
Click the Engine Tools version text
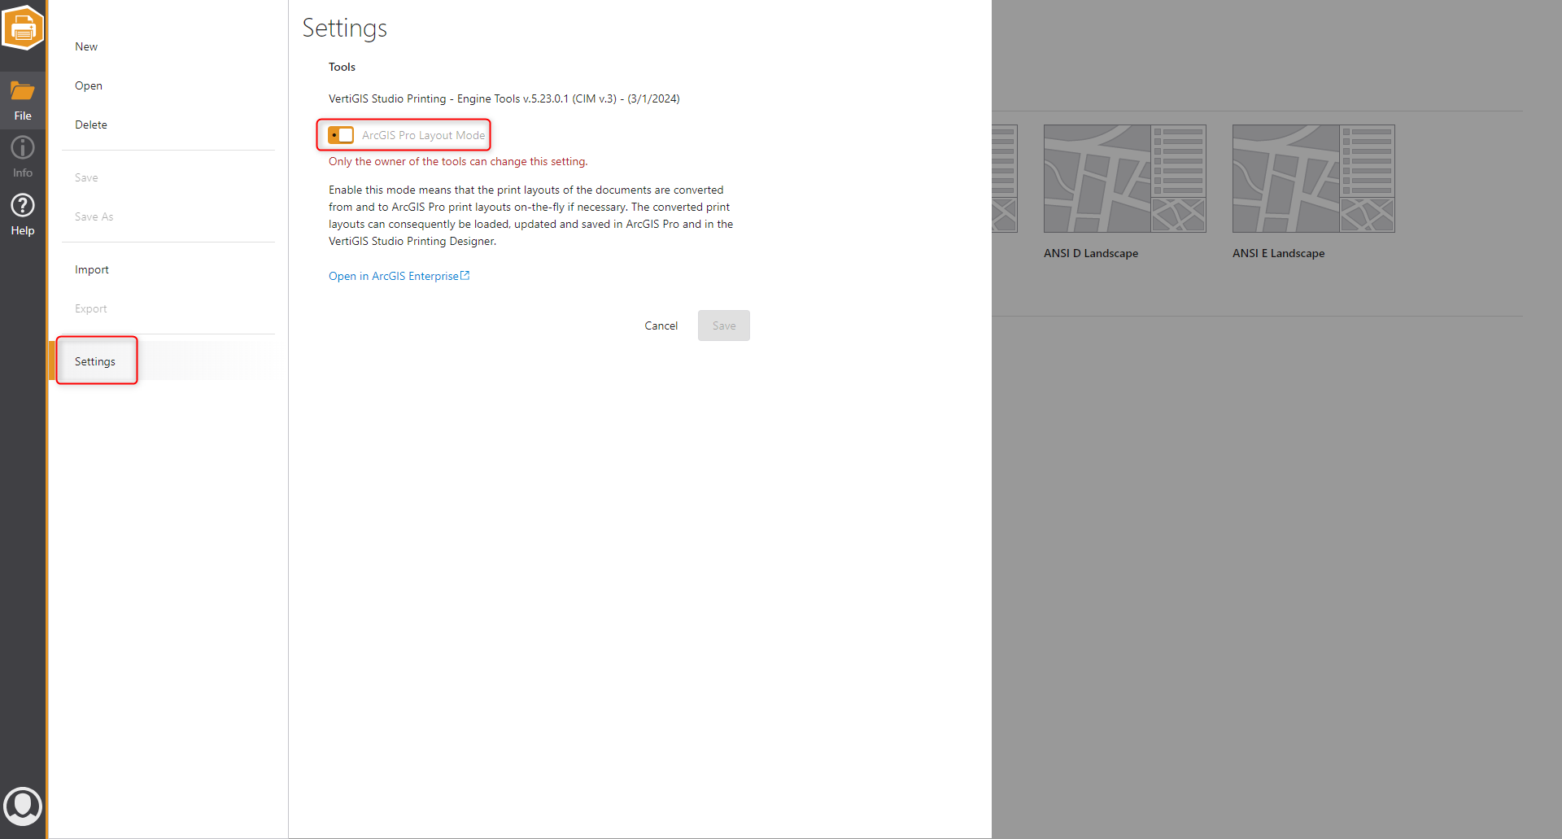coord(504,98)
